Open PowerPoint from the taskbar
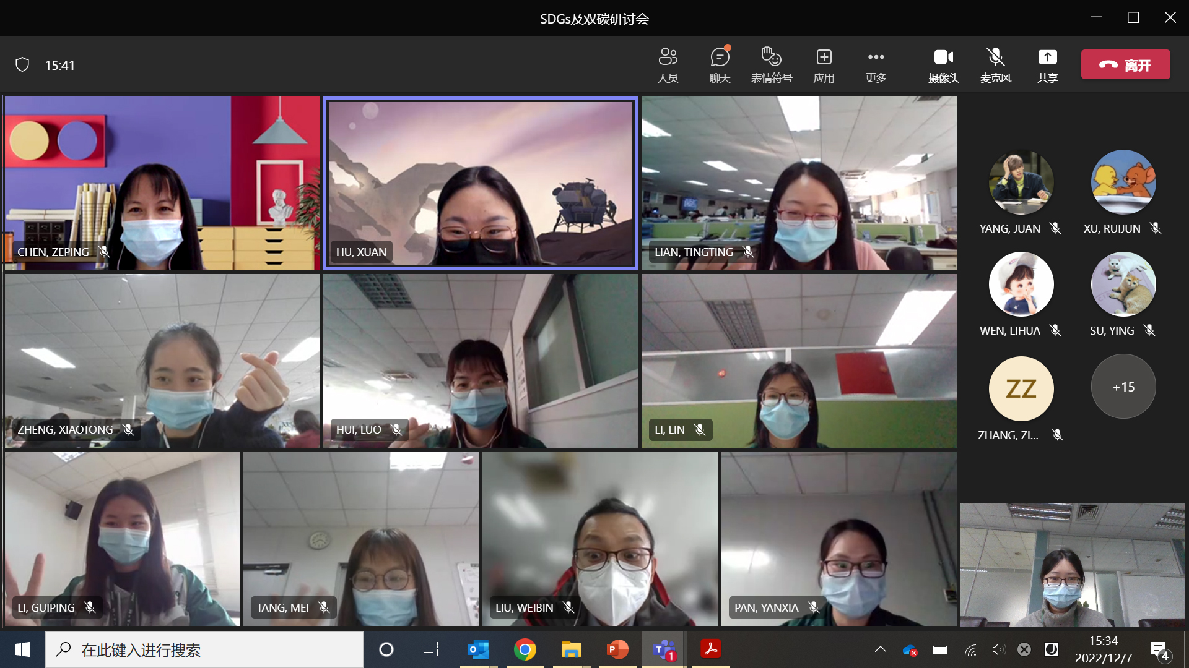1189x668 pixels. click(617, 649)
